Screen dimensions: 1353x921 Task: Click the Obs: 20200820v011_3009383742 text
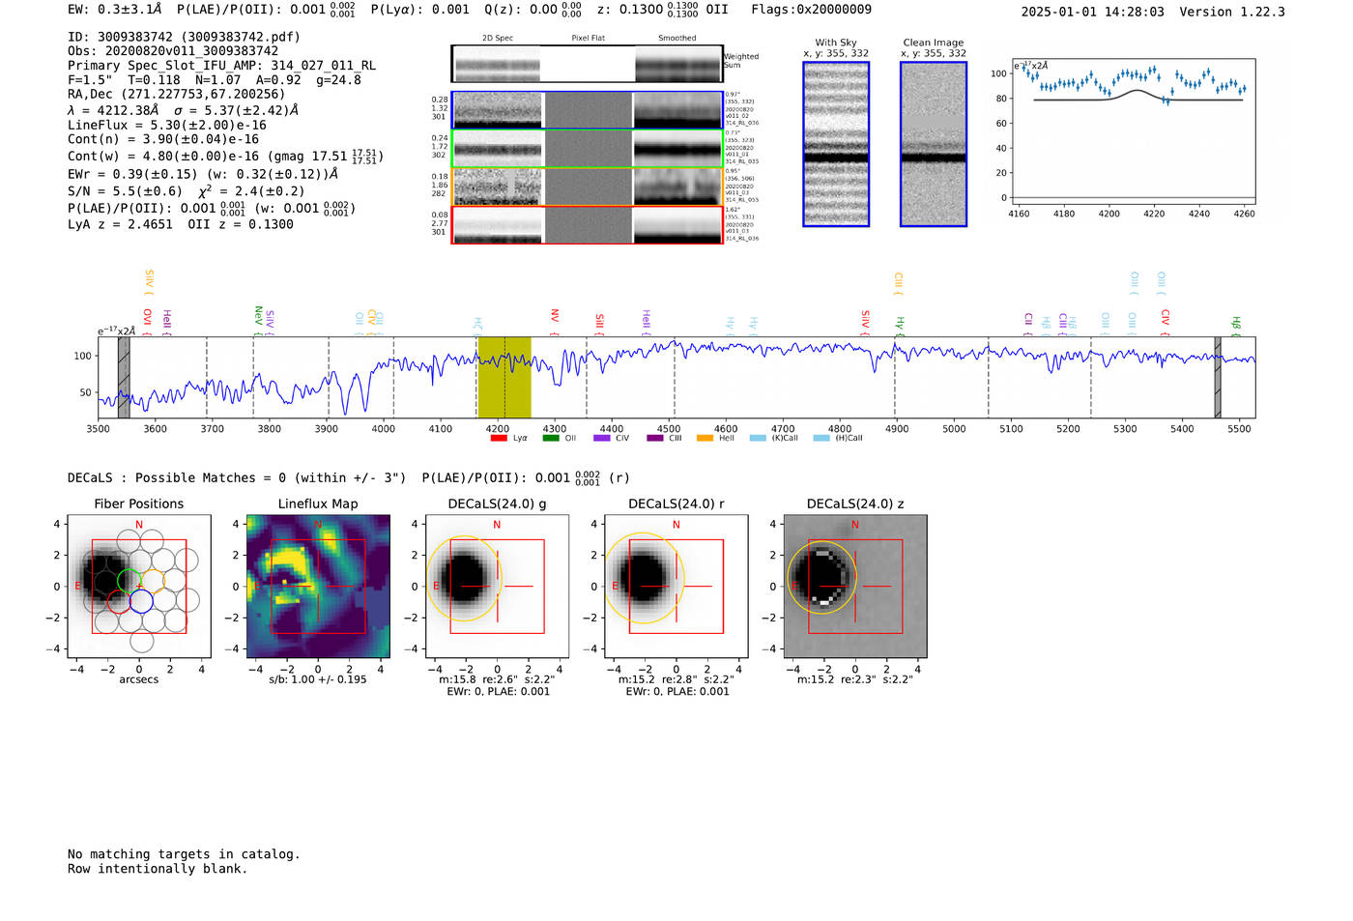click(x=173, y=51)
